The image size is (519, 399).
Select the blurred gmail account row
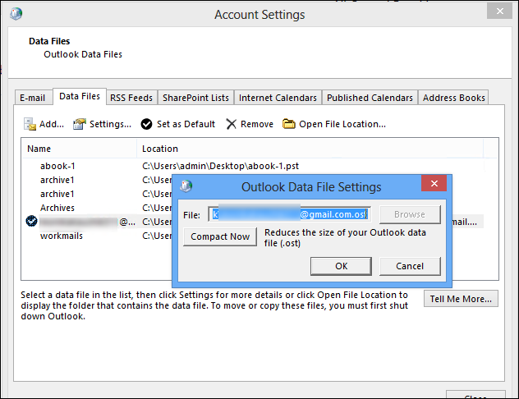tap(97, 222)
